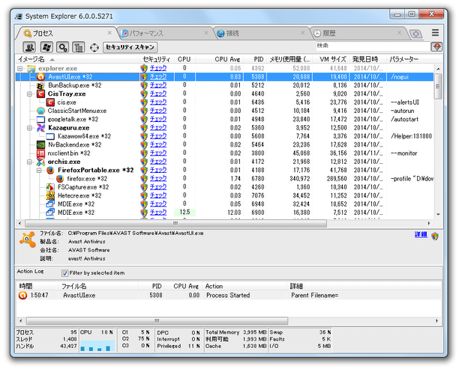Click the /Helper:131800 parameter cell
Viewport: 459px width, 369px height.
click(x=411, y=136)
